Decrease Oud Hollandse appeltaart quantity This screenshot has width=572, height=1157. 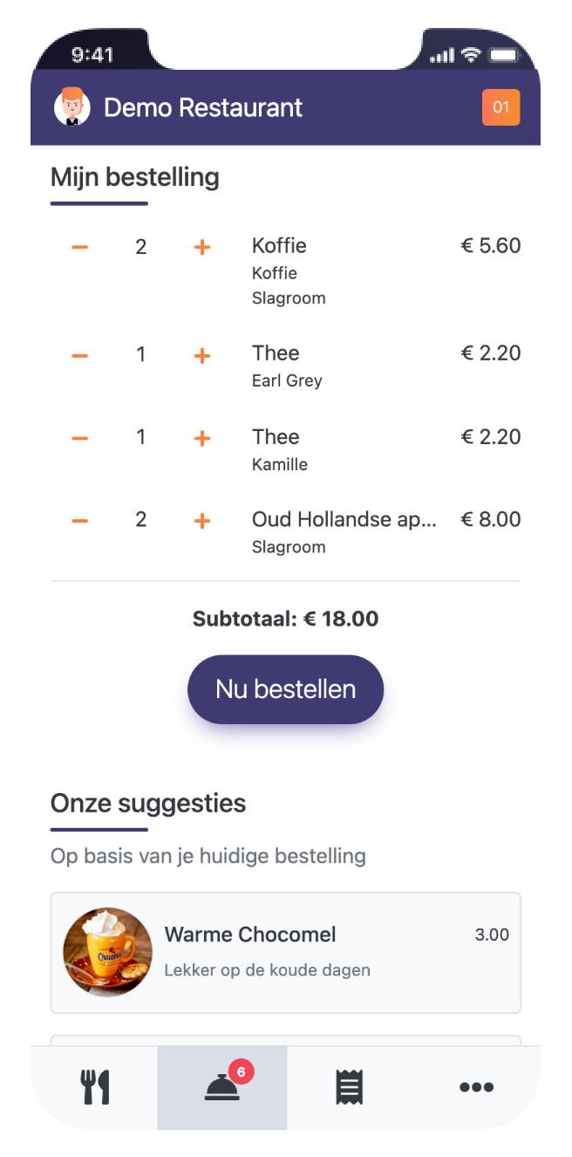click(79, 521)
